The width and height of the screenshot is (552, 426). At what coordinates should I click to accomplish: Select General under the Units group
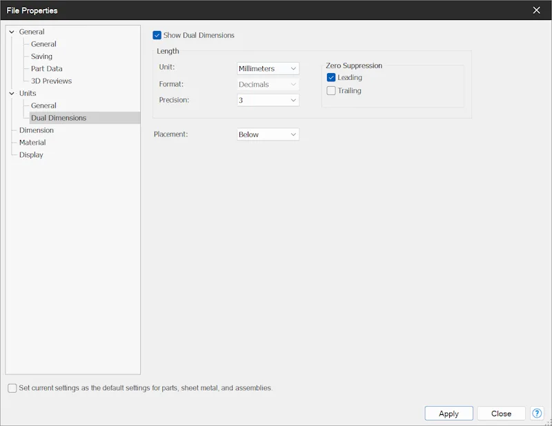43,105
